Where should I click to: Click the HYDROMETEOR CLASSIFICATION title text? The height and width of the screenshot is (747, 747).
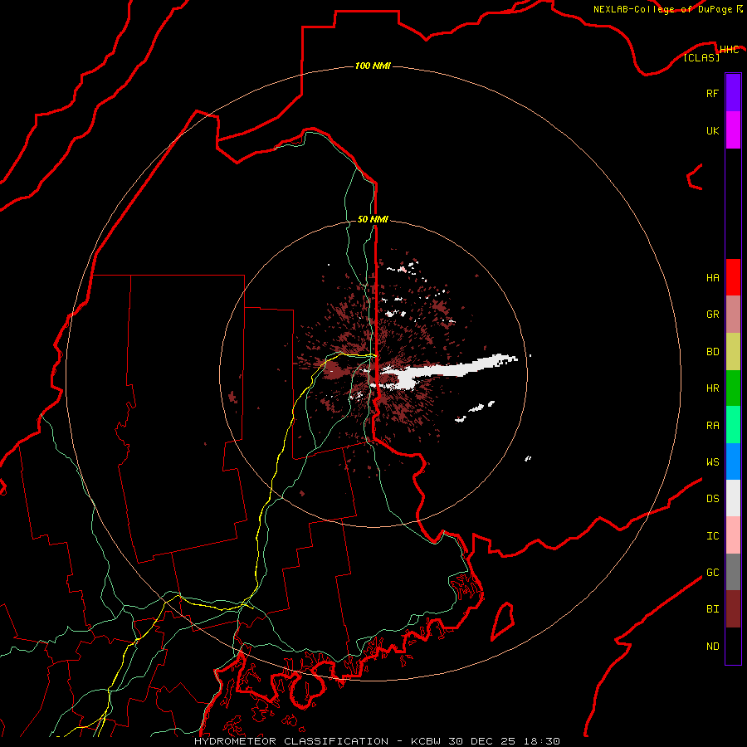[291, 741]
